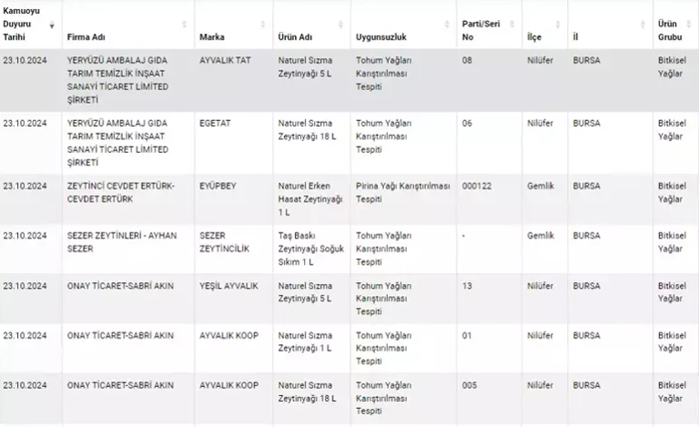The height and width of the screenshot is (427, 699).
Task: Click the Marka header label
Action: [212, 37]
